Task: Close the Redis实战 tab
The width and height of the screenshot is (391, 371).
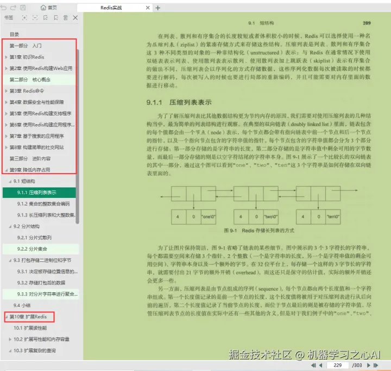Action: pos(148,8)
